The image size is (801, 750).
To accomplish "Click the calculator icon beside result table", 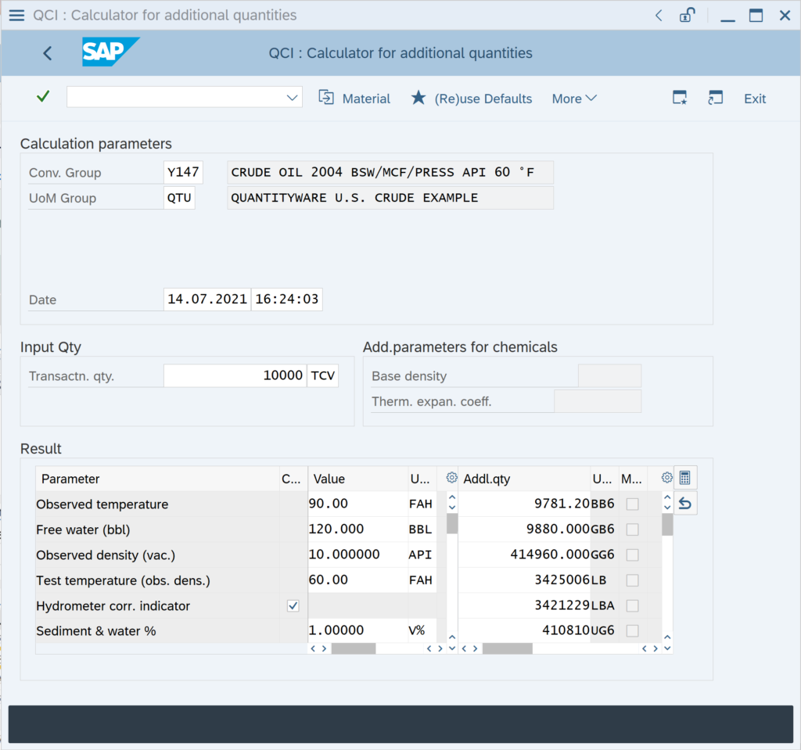I will (685, 478).
